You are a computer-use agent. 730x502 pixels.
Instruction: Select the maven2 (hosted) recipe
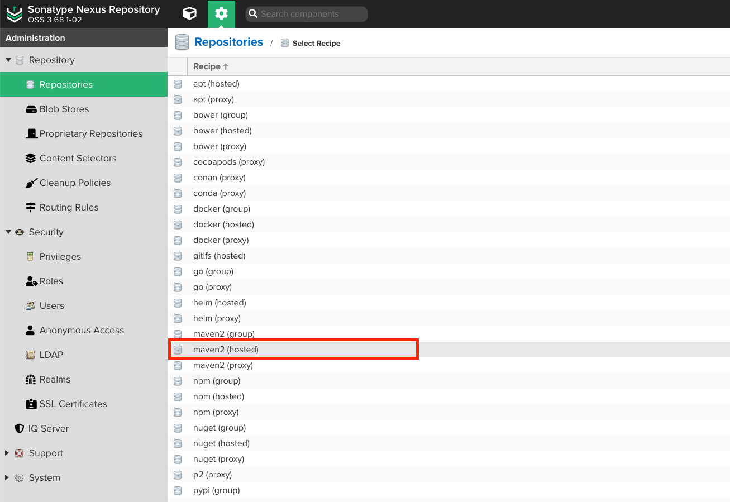point(449,350)
